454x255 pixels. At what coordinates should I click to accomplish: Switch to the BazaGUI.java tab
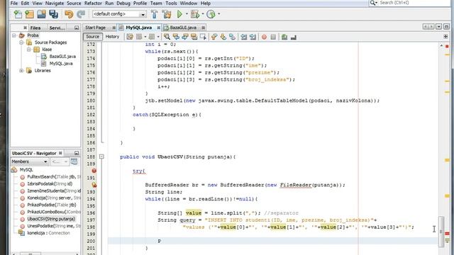point(183,28)
